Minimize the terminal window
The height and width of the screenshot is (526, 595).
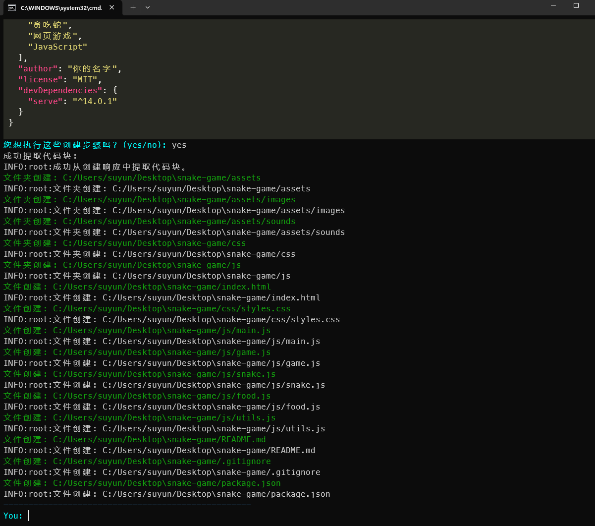coord(553,6)
